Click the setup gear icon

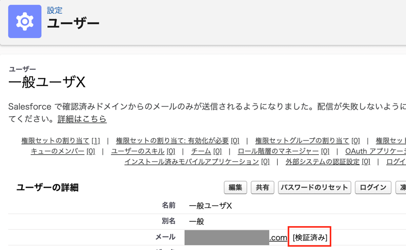tap(24, 21)
